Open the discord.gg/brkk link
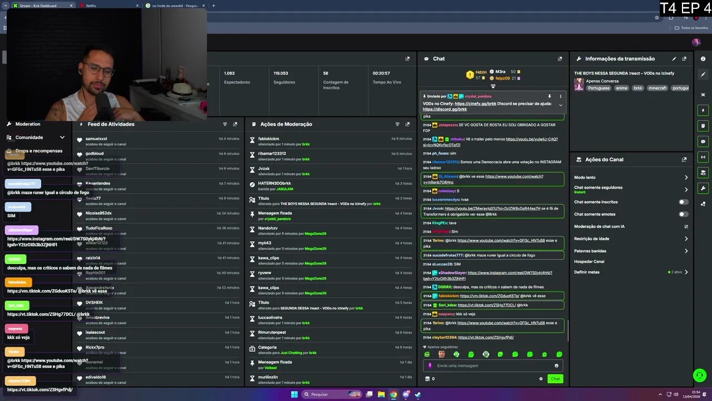 coord(444,109)
